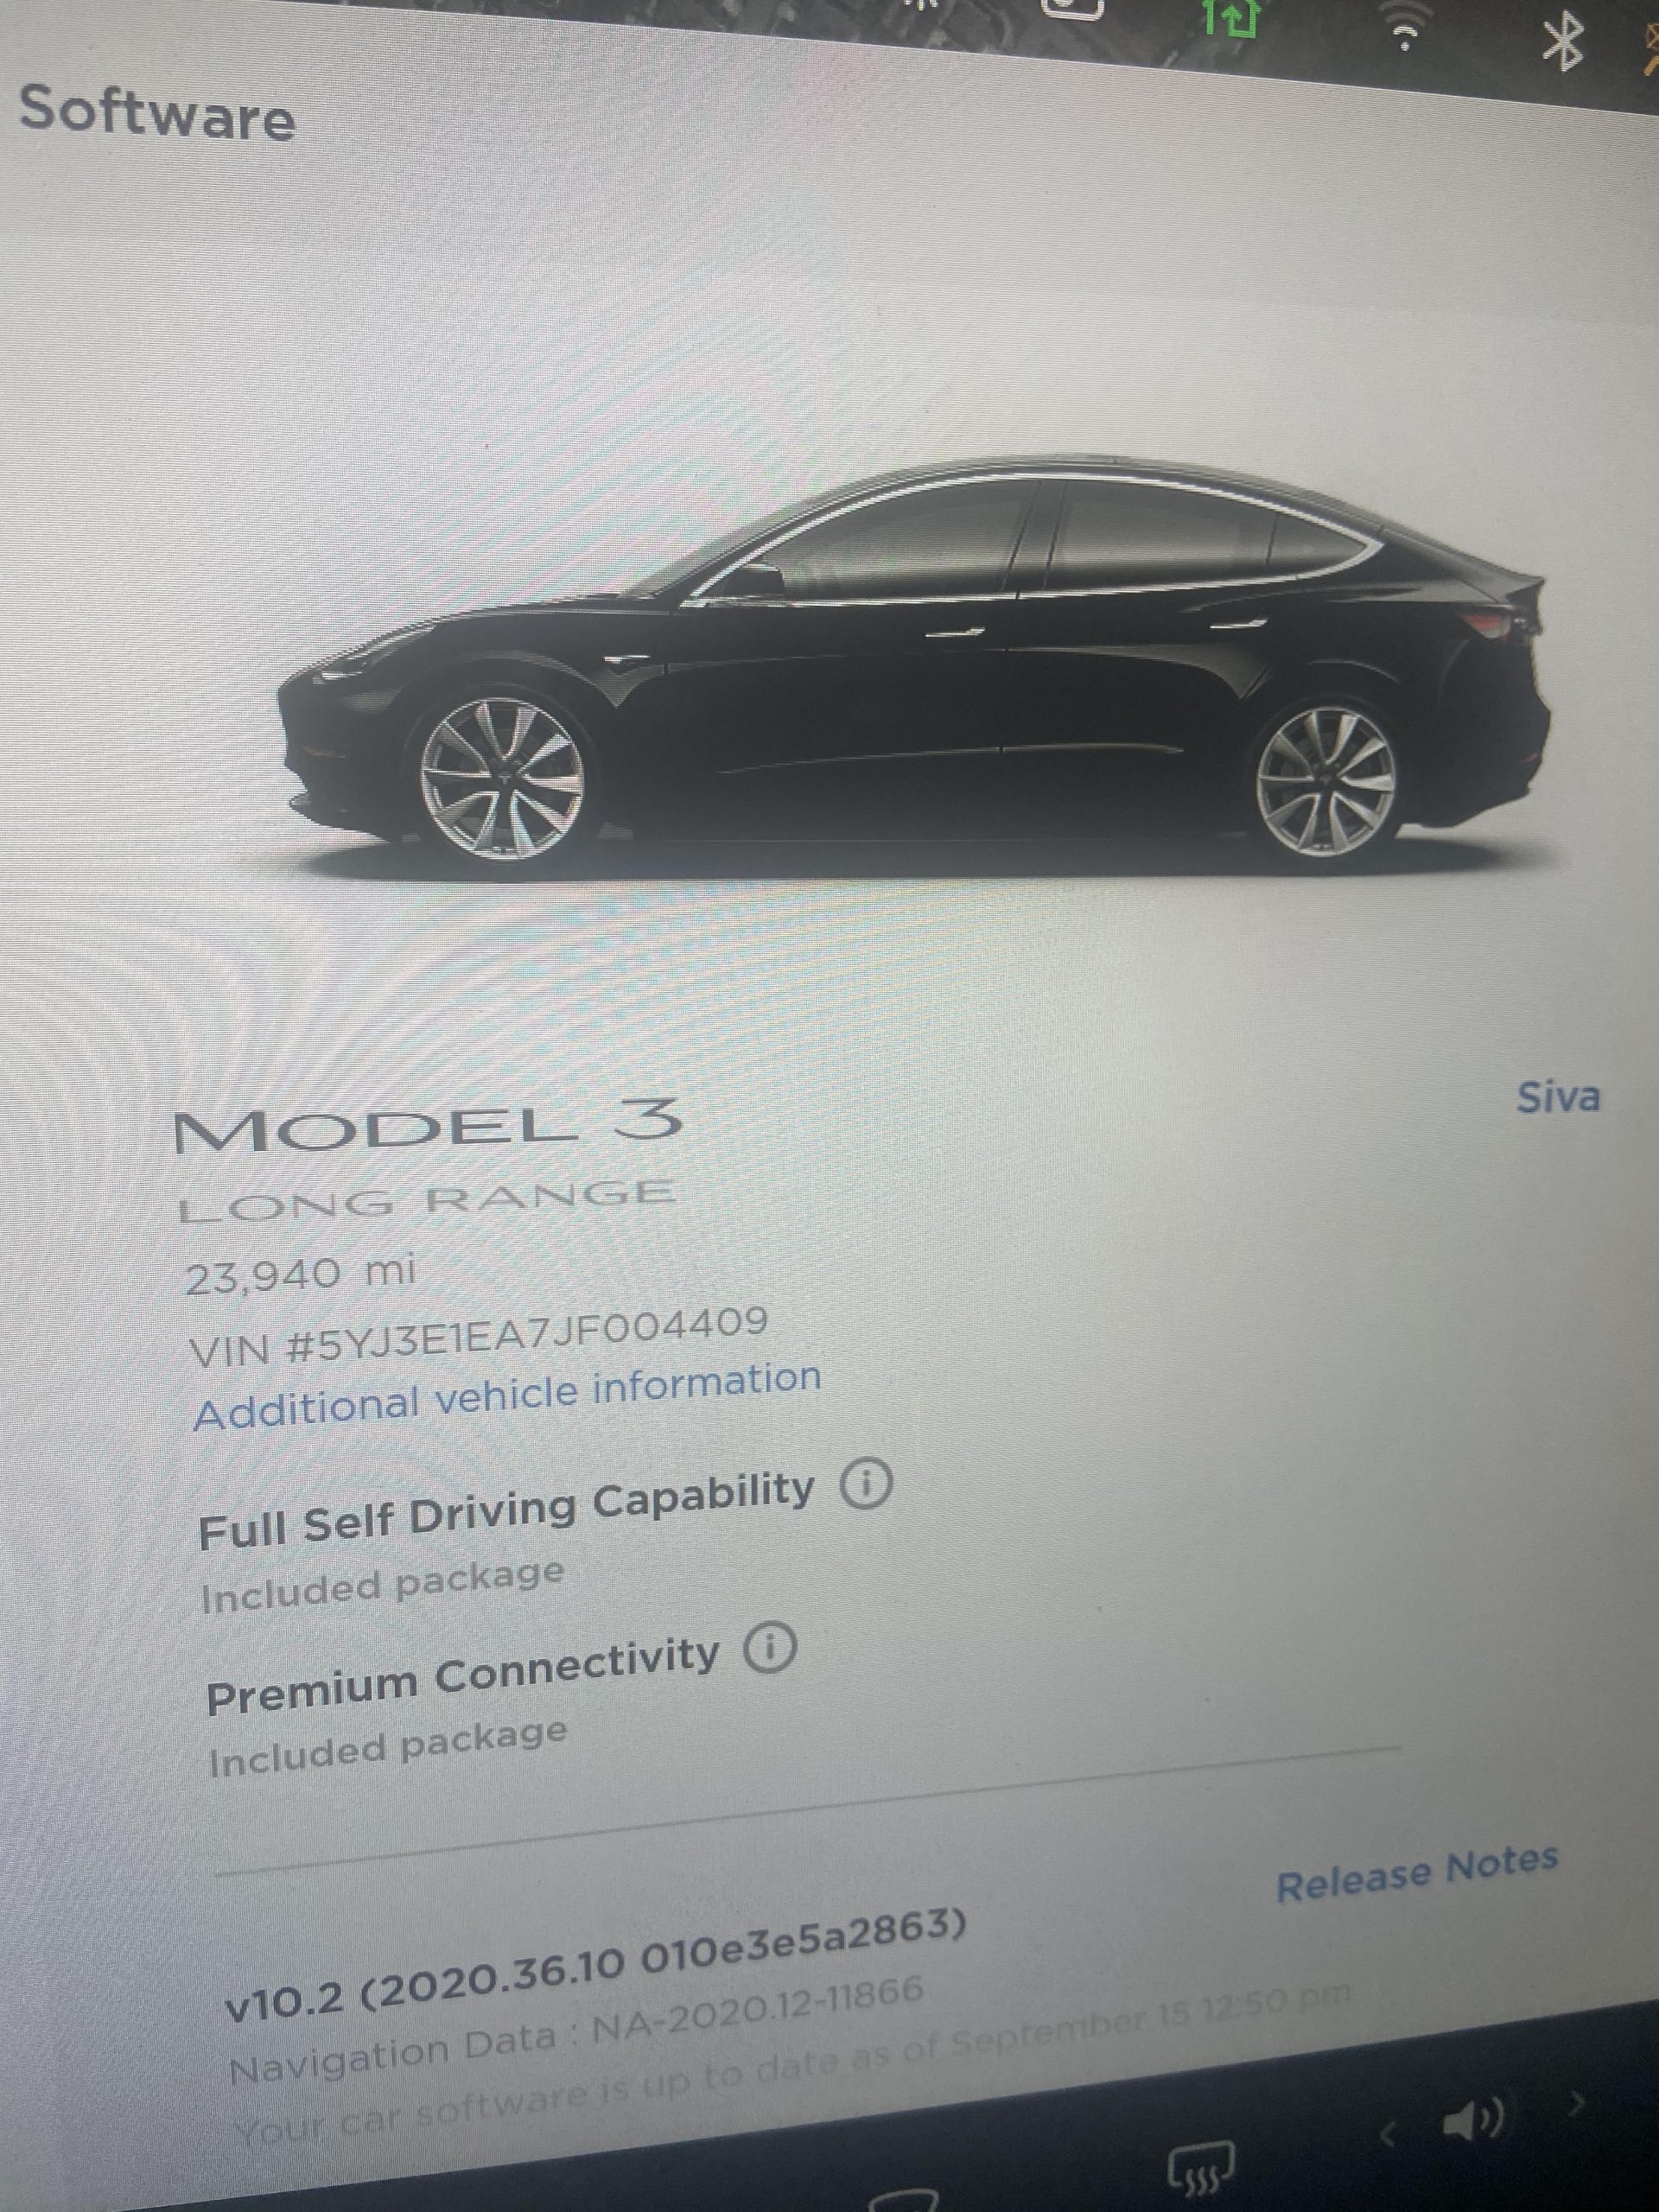This screenshot has height=2212, width=1659.
Task: Raise volume with the right chevron
Action: [1577, 2103]
